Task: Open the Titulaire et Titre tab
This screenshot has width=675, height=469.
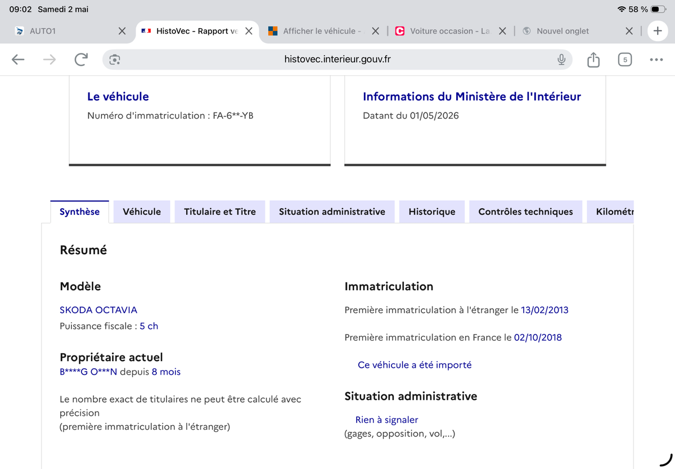Action: click(220, 211)
